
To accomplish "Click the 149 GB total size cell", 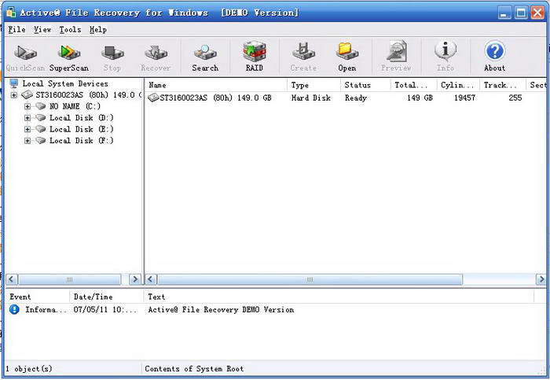I will click(420, 98).
